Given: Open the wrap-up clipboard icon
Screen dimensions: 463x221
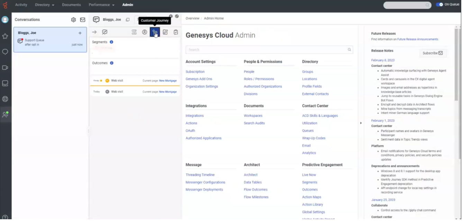Looking at the screenshot, I should pos(176,32).
